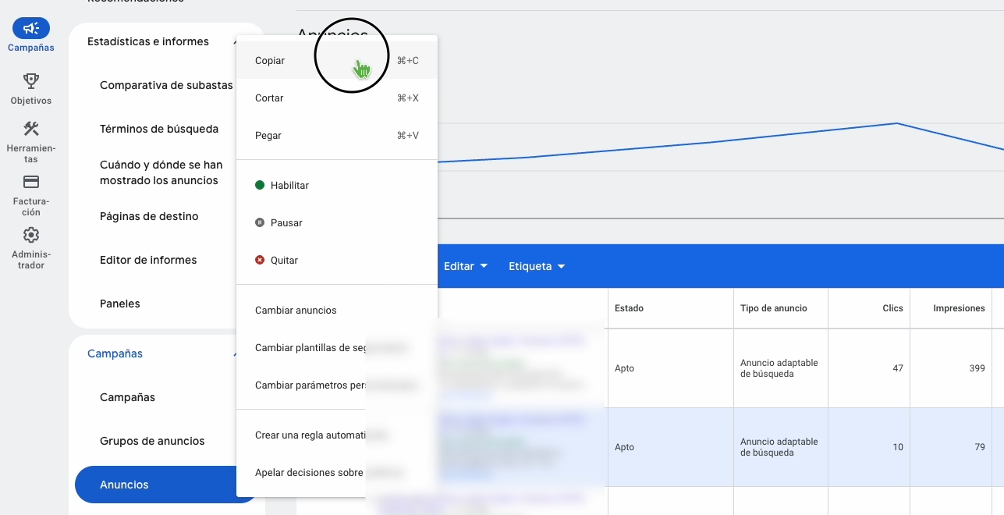Click green Habilitar status dot
Viewport: 1004px width, 515px height.
[x=260, y=185]
